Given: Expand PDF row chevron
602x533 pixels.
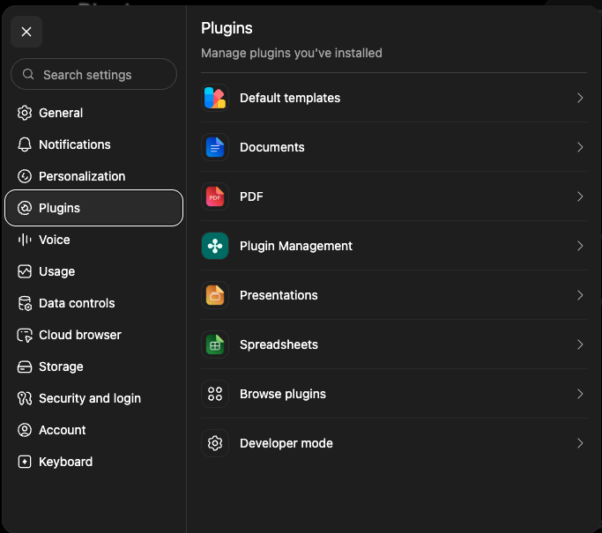Looking at the screenshot, I should [580, 196].
